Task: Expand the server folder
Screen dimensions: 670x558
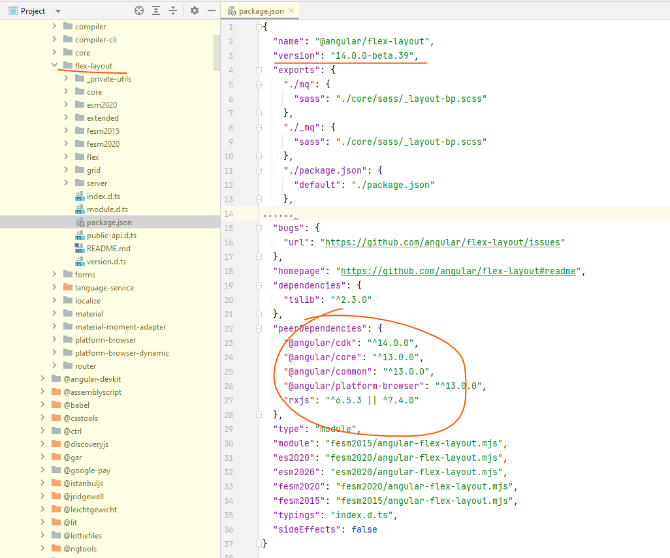Action: pyautogui.click(x=66, y=183)
